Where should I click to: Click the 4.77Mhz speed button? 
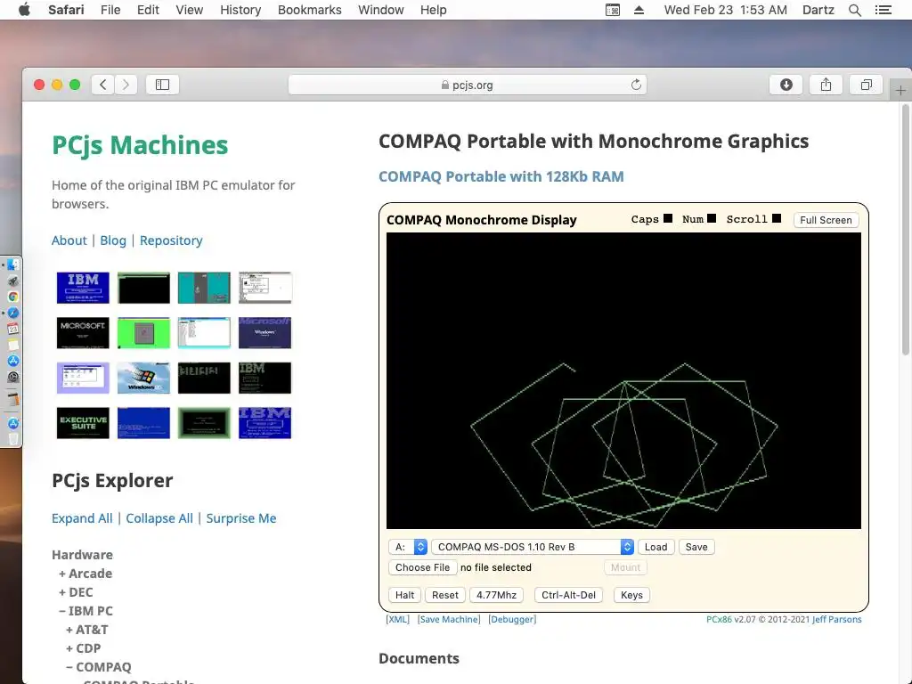tap(496, 595)
